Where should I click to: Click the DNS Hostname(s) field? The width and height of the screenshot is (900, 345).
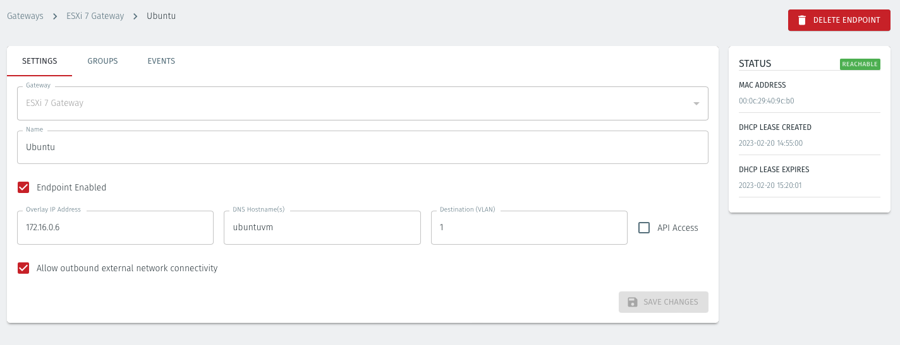point(322,228)
